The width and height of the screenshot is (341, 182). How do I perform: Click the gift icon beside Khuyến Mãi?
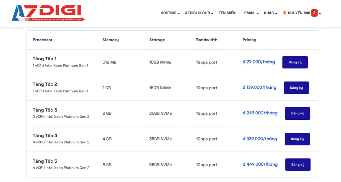tap(285, 13)
